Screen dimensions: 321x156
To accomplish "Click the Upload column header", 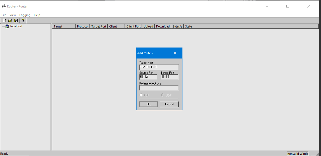I will click(x=148, y=26).
